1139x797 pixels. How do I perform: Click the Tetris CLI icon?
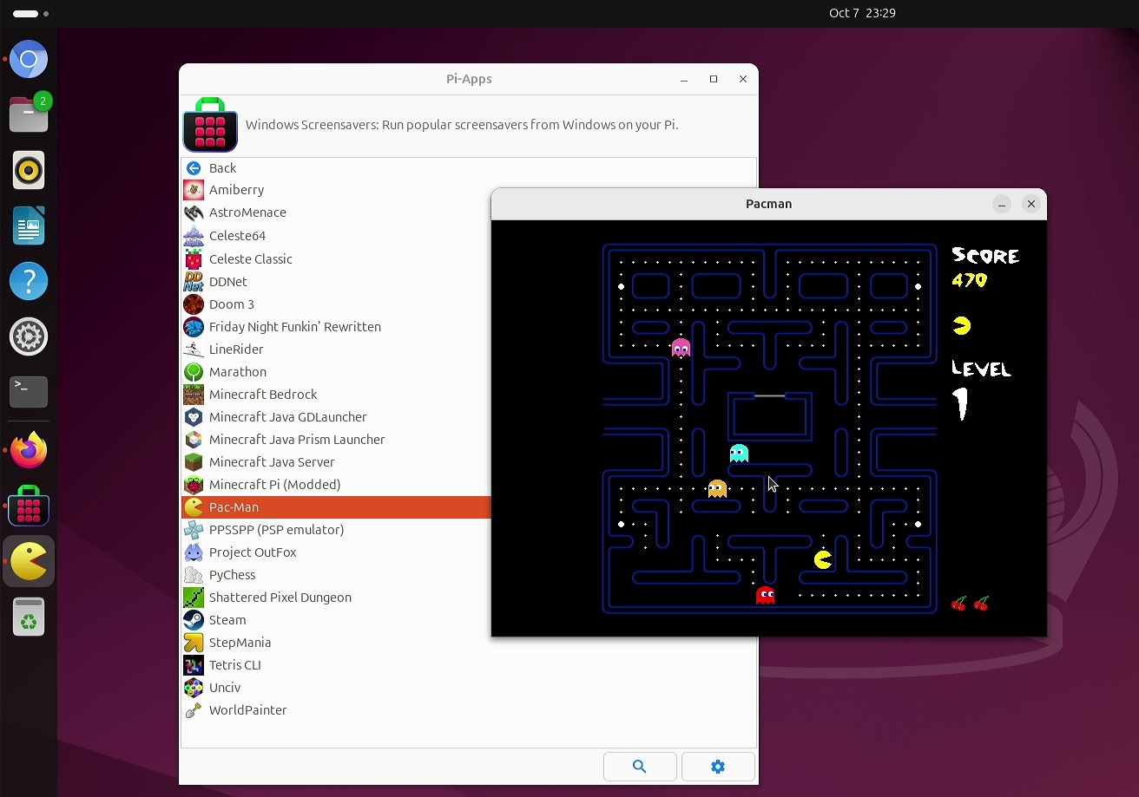point(194,665)
